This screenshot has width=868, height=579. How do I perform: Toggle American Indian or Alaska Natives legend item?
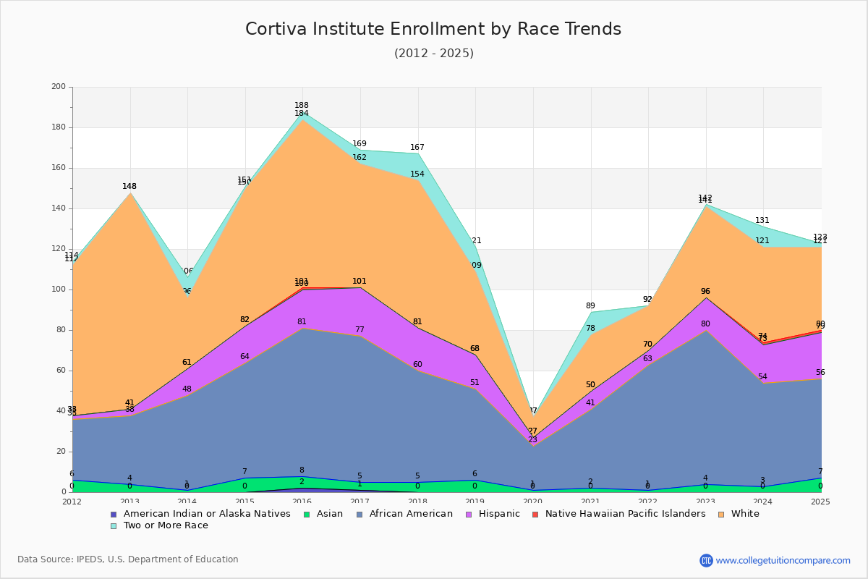point(200,514)
